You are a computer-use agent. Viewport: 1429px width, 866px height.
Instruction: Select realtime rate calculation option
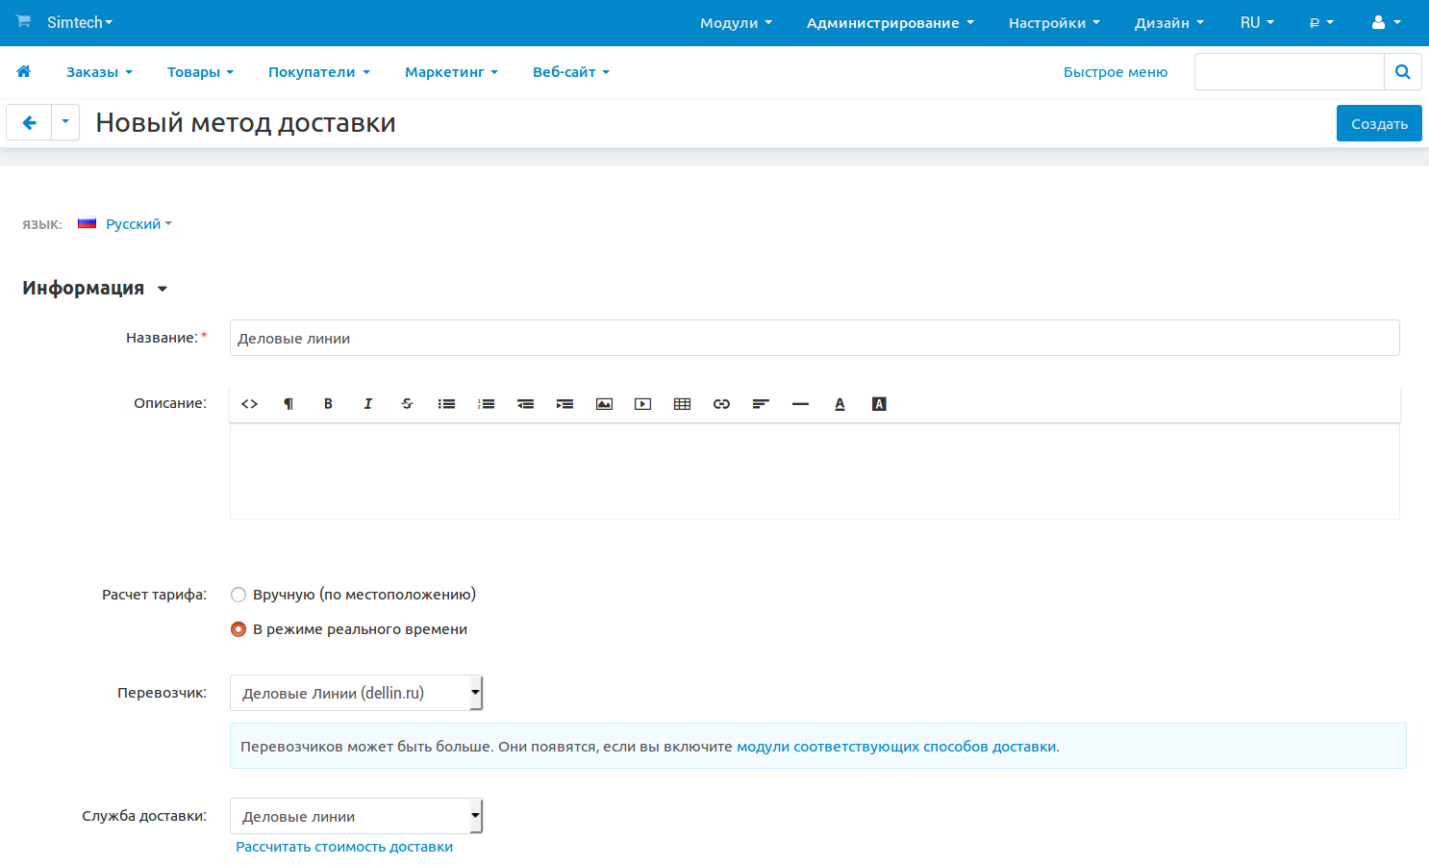tap(238, 629)
